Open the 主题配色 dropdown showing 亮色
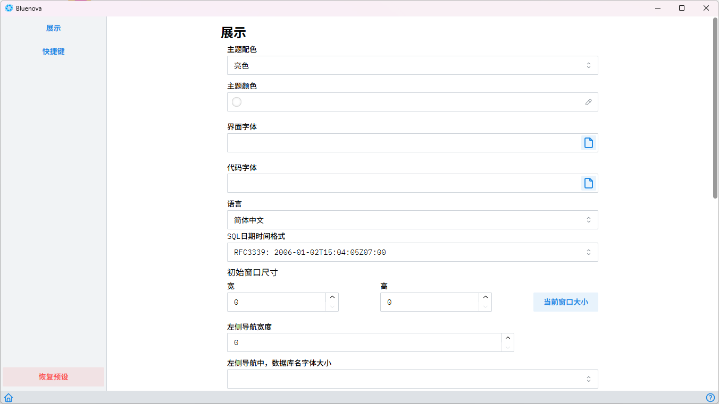The width and height of the screenshot is (719, 404). click(x=412, y=65)
